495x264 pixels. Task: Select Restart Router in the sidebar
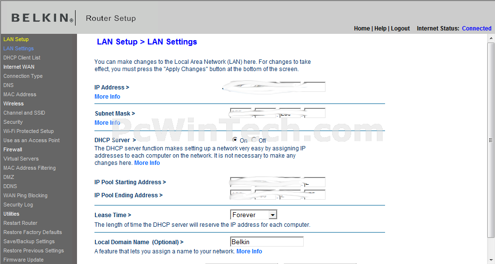point(20,223)
